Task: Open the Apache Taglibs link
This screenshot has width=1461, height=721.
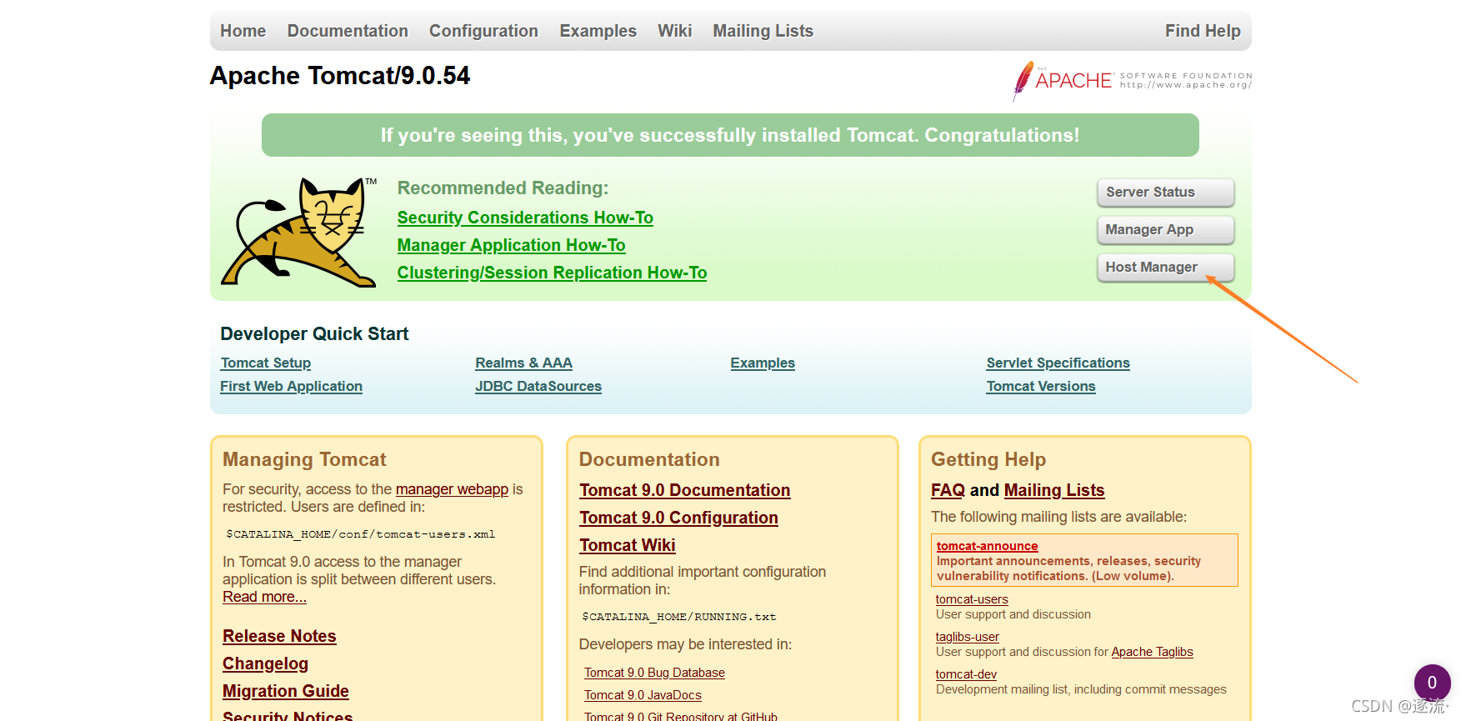Action: 1152,652
